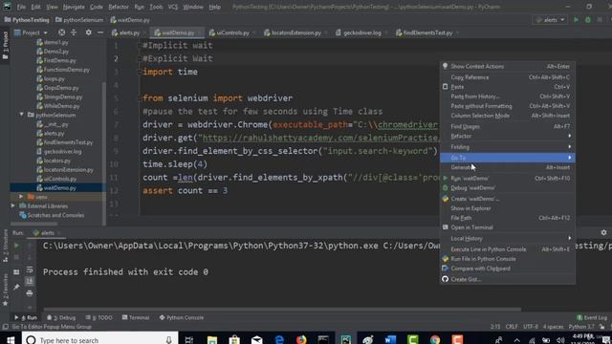This screenshot has width=612, height=344.
Task: Open the Event Log button
Action: coord(592,318)
